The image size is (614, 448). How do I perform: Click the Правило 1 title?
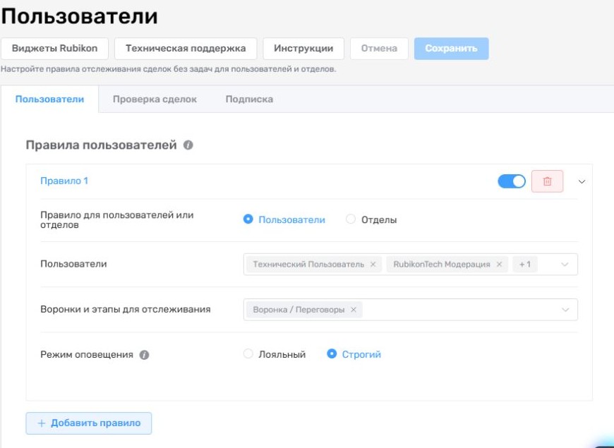pyautogui.click(x=64, y=181)
